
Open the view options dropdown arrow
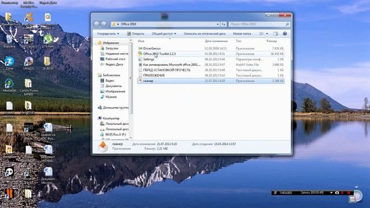(x=267, y=34)
